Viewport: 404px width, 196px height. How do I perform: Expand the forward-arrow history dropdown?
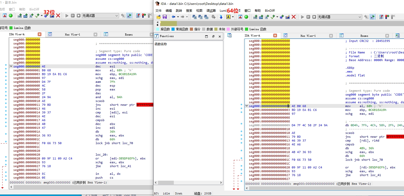[187, 17]
